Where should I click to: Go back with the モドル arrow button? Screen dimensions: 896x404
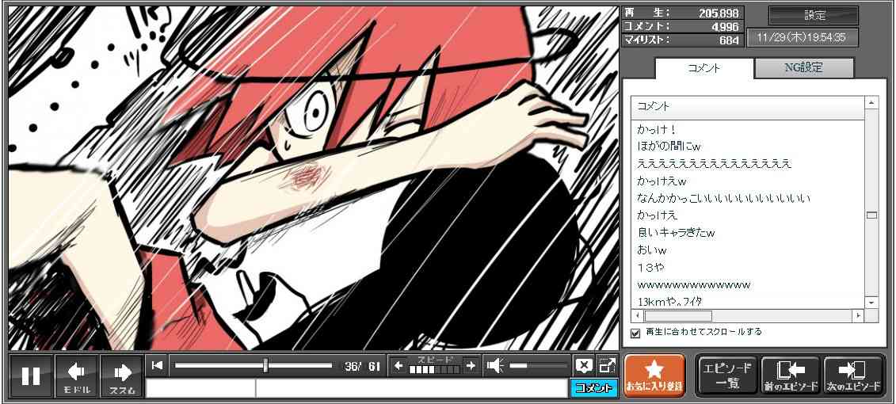point(77,376)
